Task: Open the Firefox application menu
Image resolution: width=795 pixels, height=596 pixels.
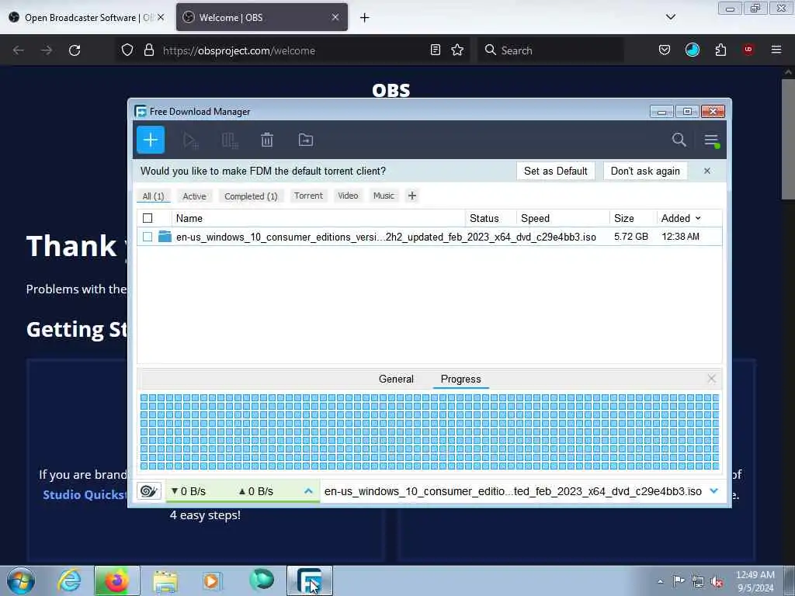Action: (x=776, y=50)
